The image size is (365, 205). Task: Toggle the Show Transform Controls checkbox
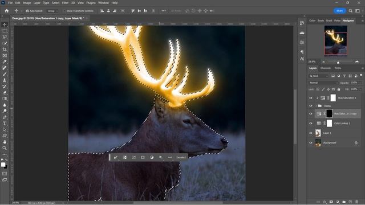coord(64,11)
